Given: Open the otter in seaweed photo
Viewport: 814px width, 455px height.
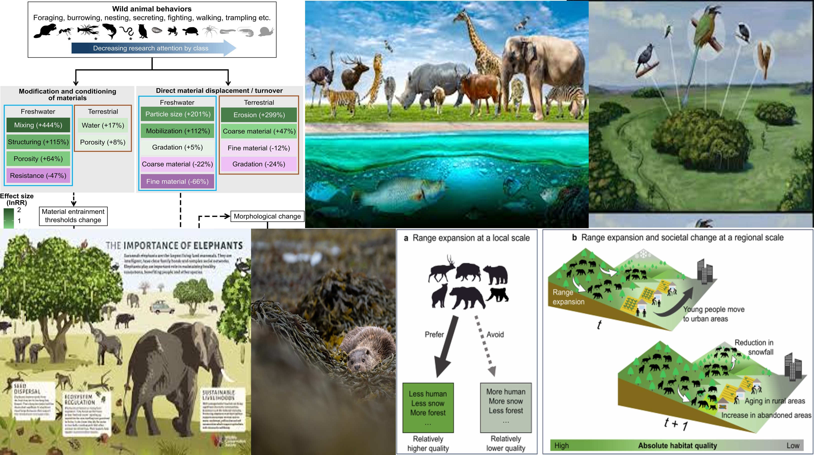Looking at the screenshot, I should [x=323, y=342].
